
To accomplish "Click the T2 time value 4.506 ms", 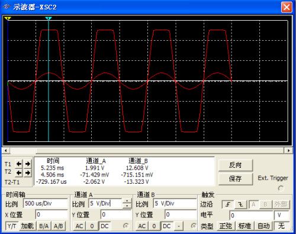I will click(53, 175).
